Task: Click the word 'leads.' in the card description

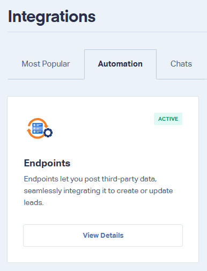Action: click(34, 203)
